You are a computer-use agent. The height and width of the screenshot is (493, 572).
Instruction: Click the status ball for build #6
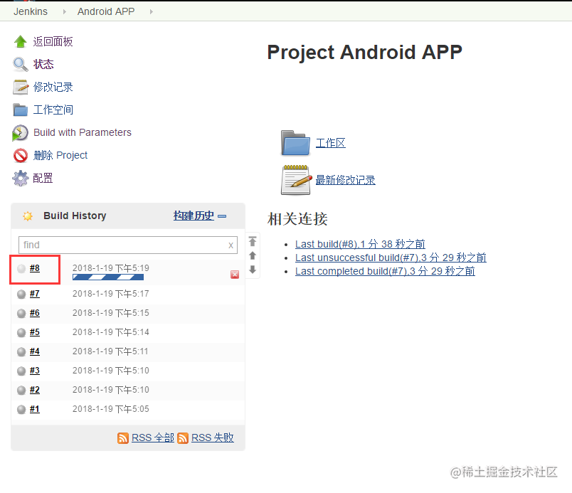(21, 313)
